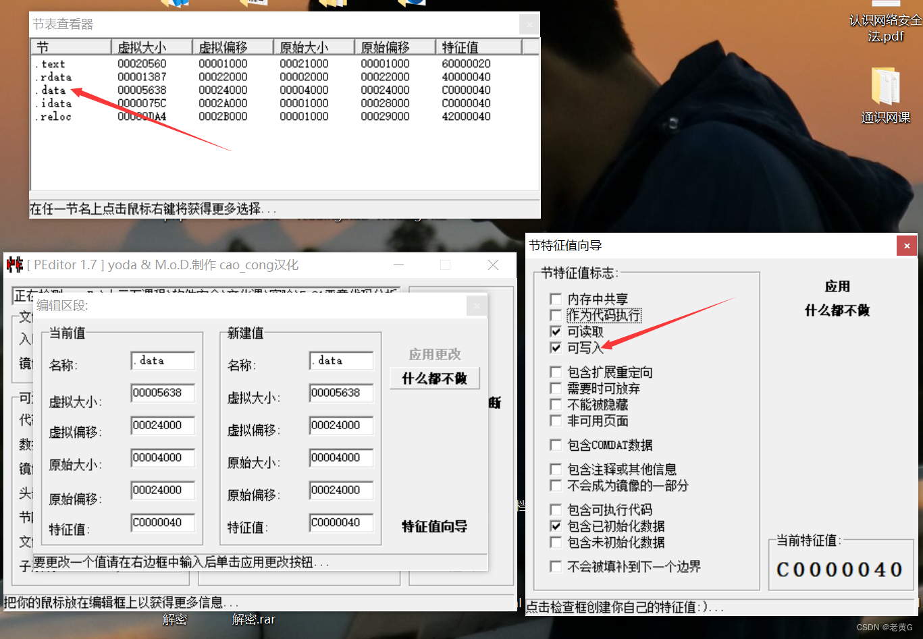Open the 解密.rar archive on desktop

[x=253, y=619]
